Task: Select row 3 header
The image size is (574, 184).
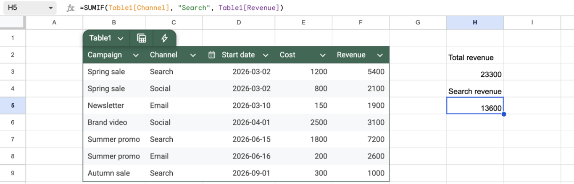Action: coord(13,72)
